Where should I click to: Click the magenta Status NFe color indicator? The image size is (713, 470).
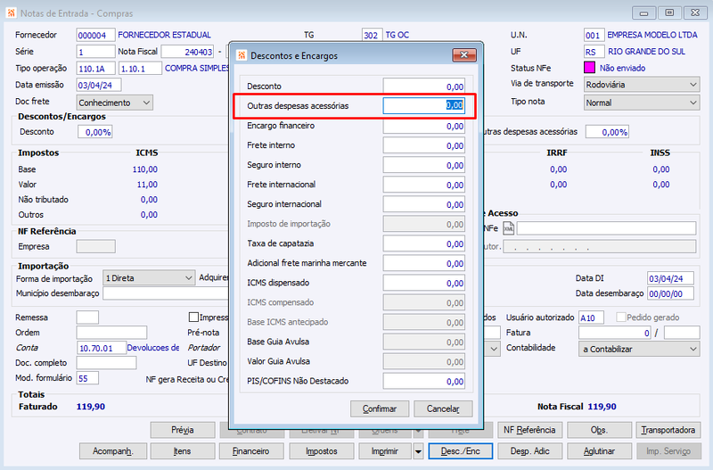tap(589, 68)
